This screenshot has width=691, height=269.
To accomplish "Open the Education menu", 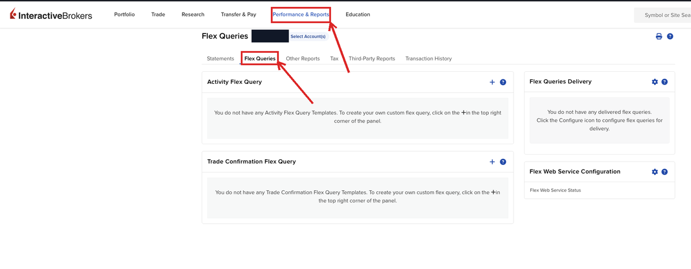I will [358, 14].
